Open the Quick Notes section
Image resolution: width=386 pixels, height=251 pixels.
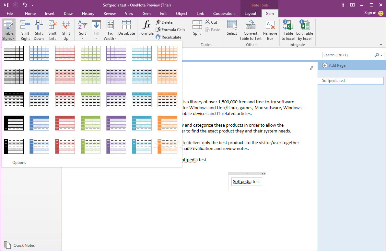click(x=24, y=245)
